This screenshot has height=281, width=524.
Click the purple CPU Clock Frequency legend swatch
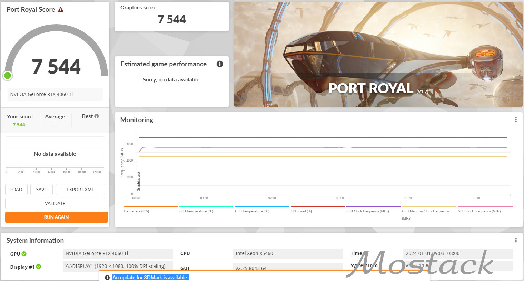pyautogui.click(x=373, y=207)
